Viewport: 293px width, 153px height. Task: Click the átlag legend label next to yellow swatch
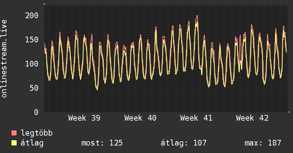(32, 143)
